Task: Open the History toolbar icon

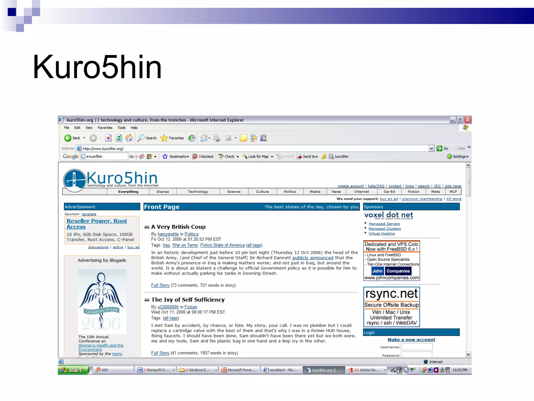Action: click(192, 138)
